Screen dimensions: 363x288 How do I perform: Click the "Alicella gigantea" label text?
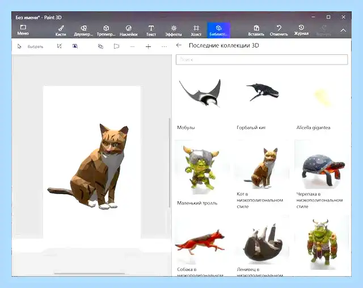coord(313,127)
